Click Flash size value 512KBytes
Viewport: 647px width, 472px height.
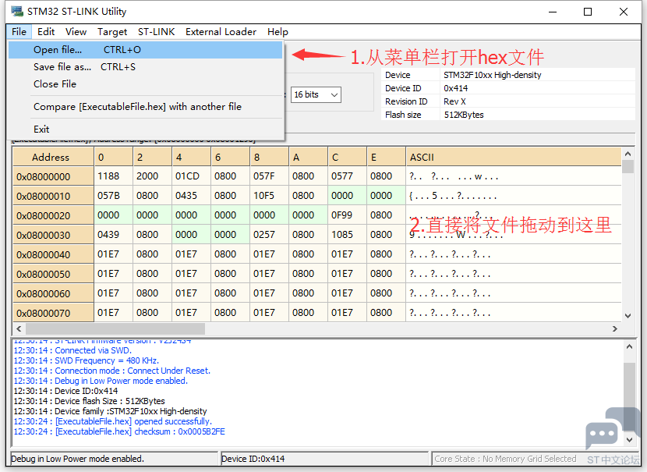coord(464,115)
